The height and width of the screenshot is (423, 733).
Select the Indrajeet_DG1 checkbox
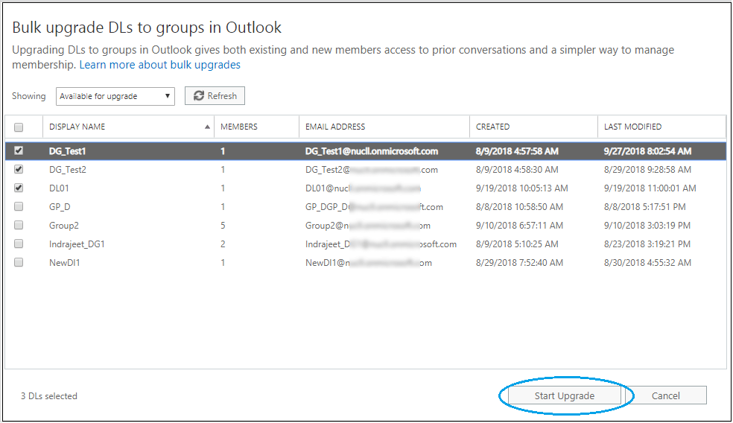click(x=19, y=244)
